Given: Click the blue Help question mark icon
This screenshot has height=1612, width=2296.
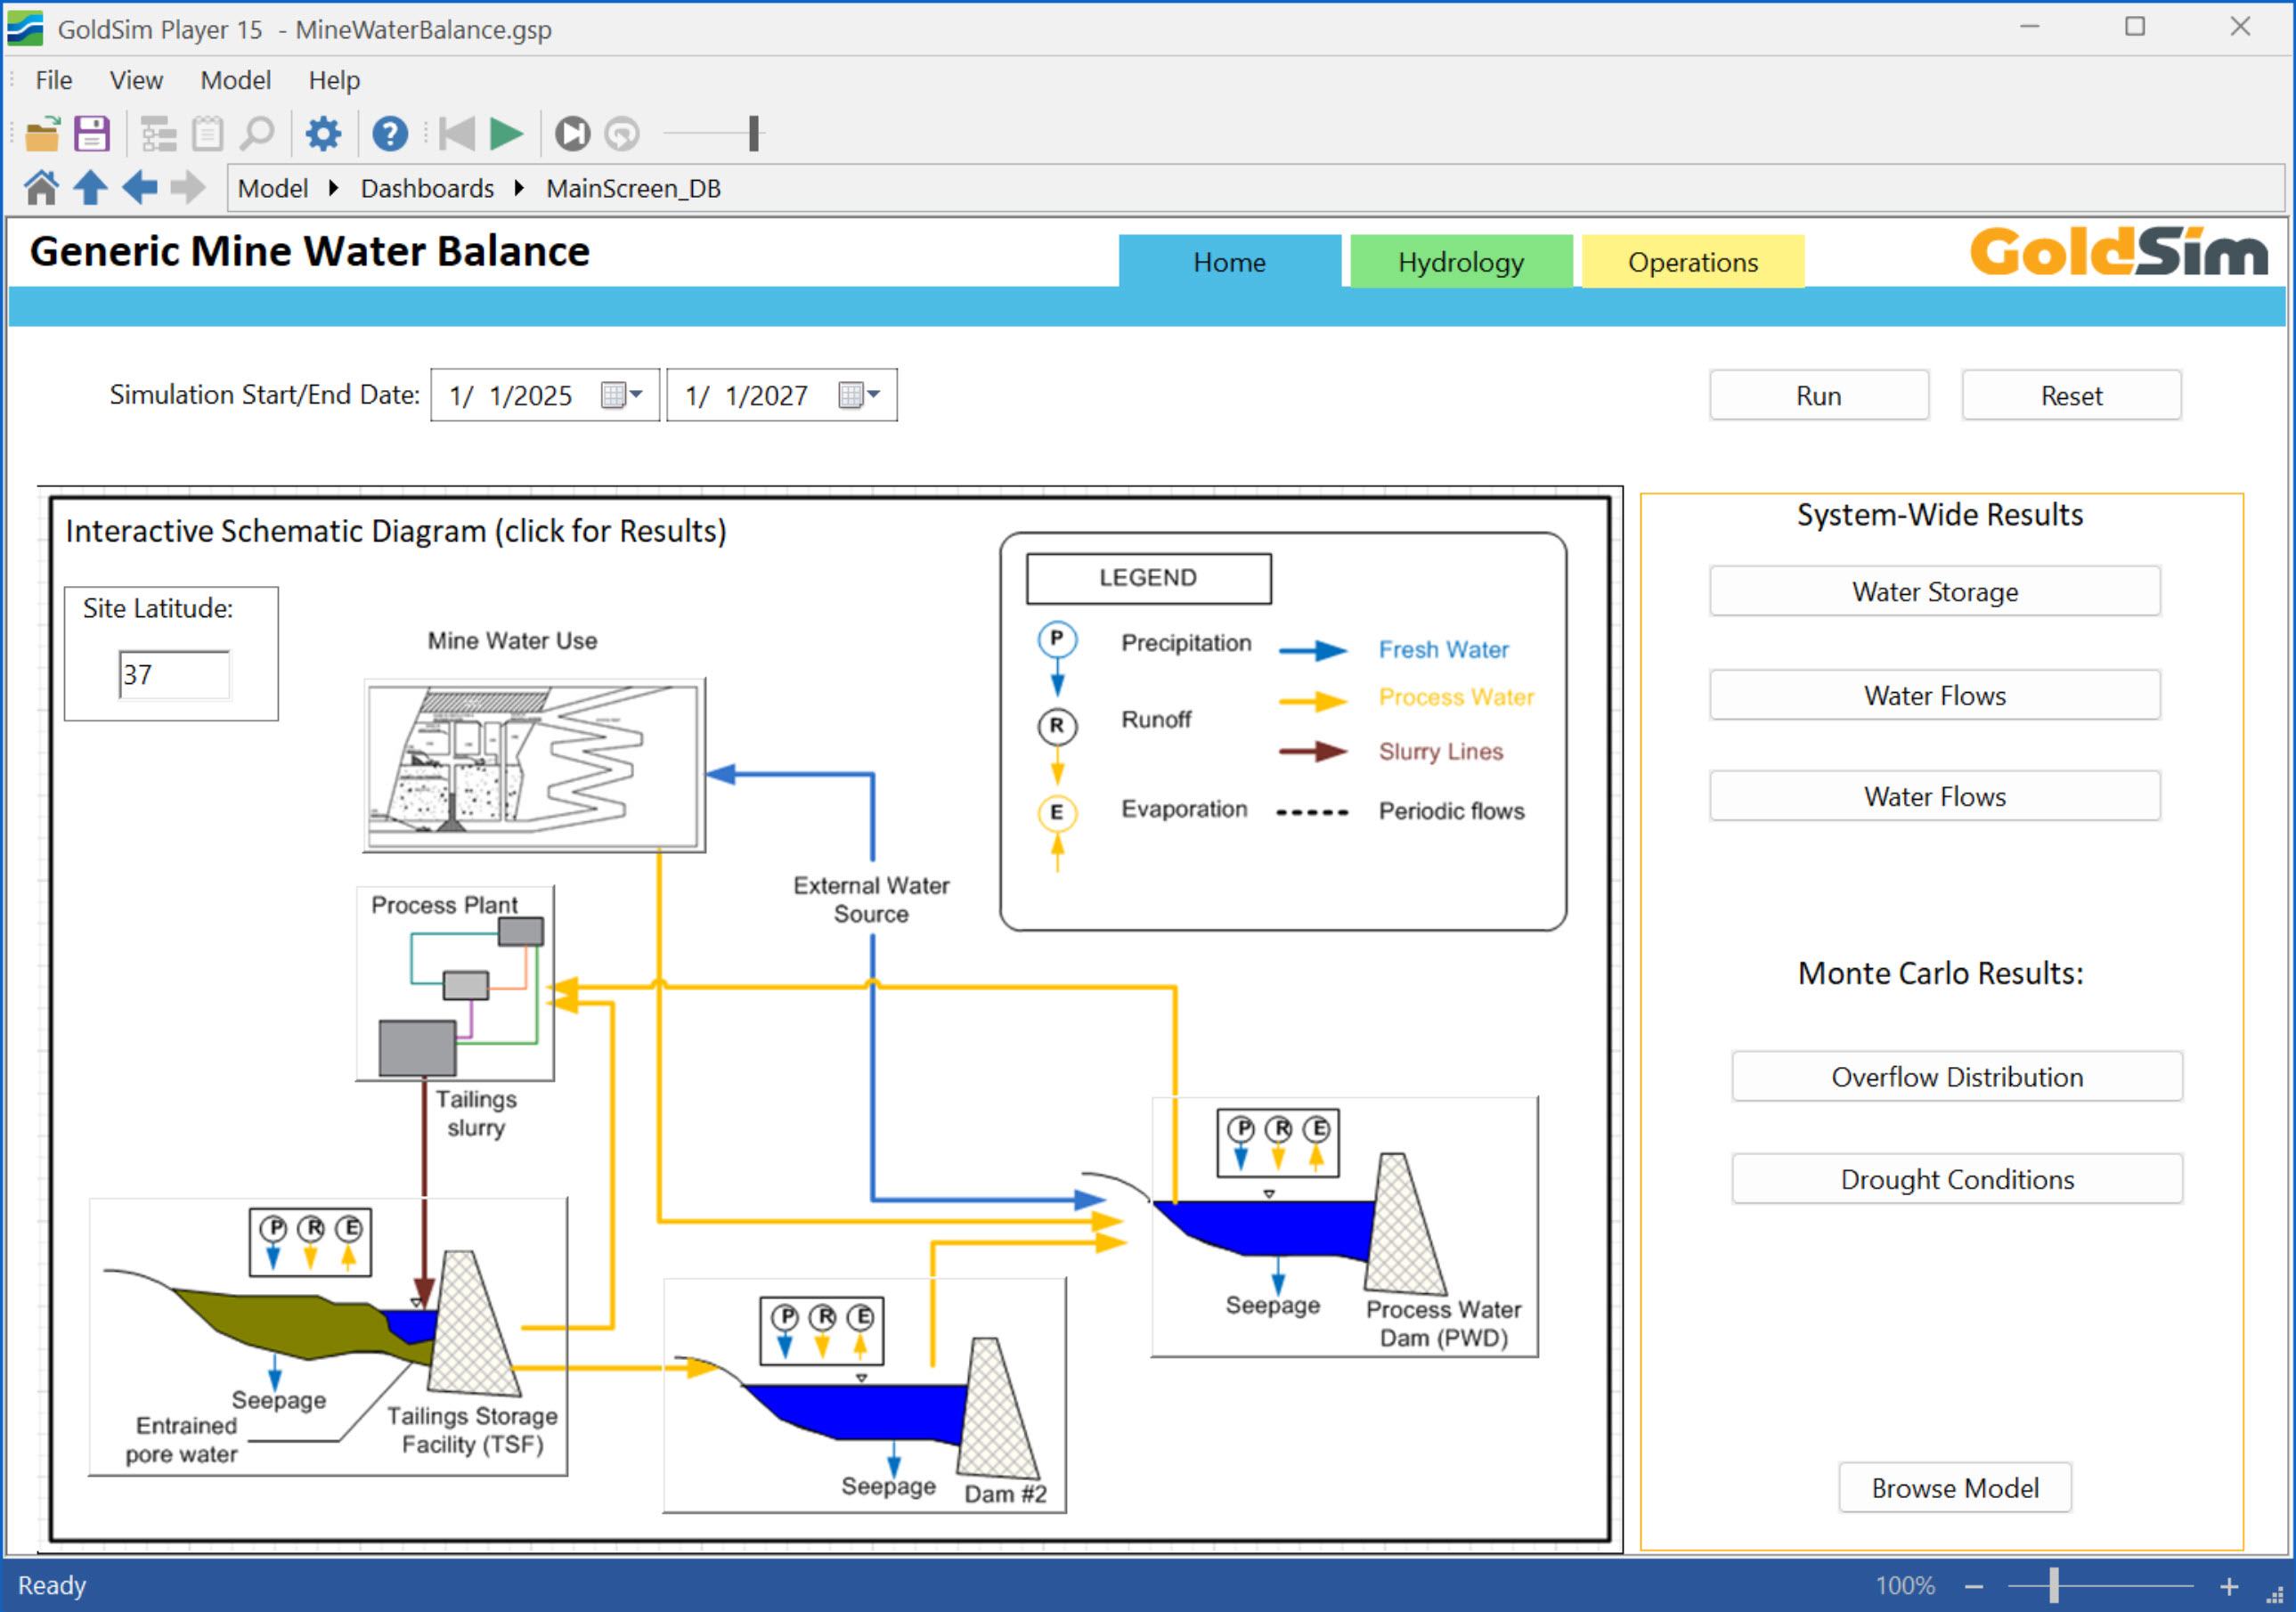Looking at the screenshot, I should tap(390, 133).
